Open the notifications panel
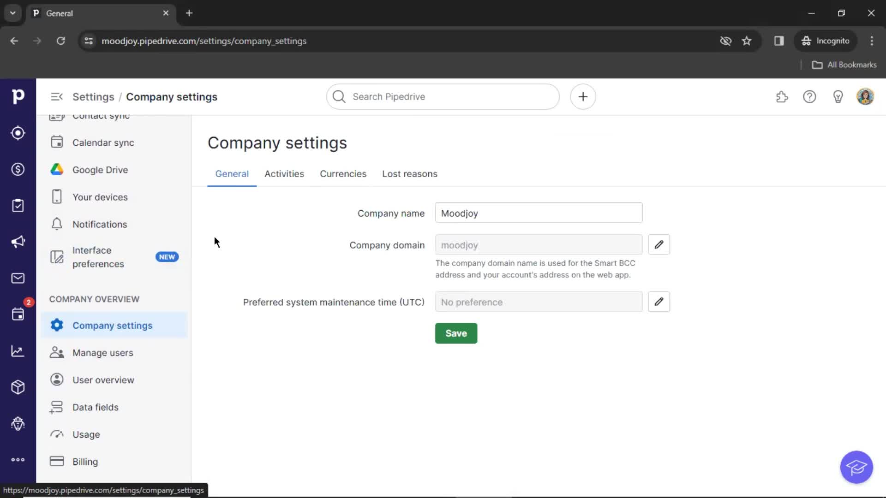 pos(100,224)
